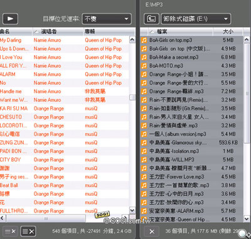Click the music icon of 安室奈美惠-ALARM.mp3
251x239 pixels.
(x=144, y=211)
